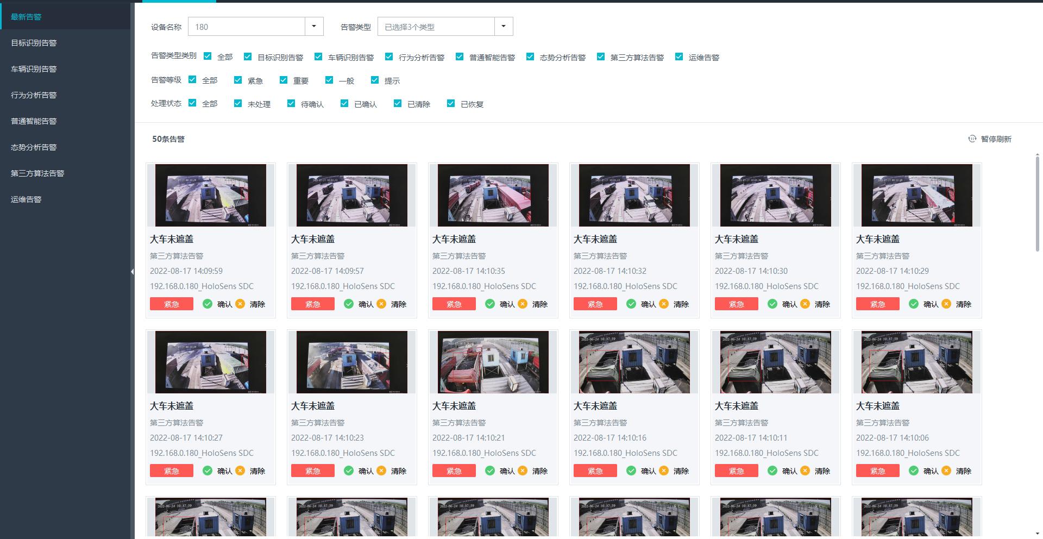Click green confirm icon on 14:09:59 alarm card
1043x539 pixels.
208,304
